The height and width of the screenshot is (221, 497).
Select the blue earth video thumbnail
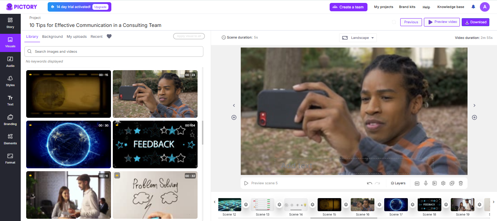[68, 144]
